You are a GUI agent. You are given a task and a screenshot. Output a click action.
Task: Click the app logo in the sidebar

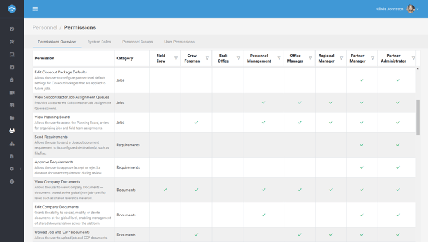click(x=11, y=9)
